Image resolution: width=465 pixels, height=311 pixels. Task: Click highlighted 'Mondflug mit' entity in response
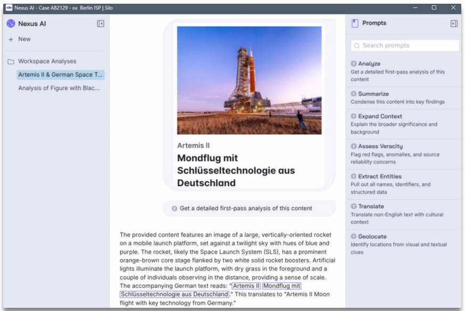pos(281,286)
